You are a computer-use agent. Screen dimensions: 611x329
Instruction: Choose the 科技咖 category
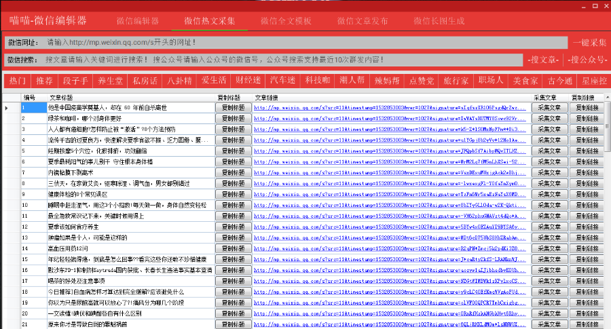pyautogui.click(x=318, y=81)
